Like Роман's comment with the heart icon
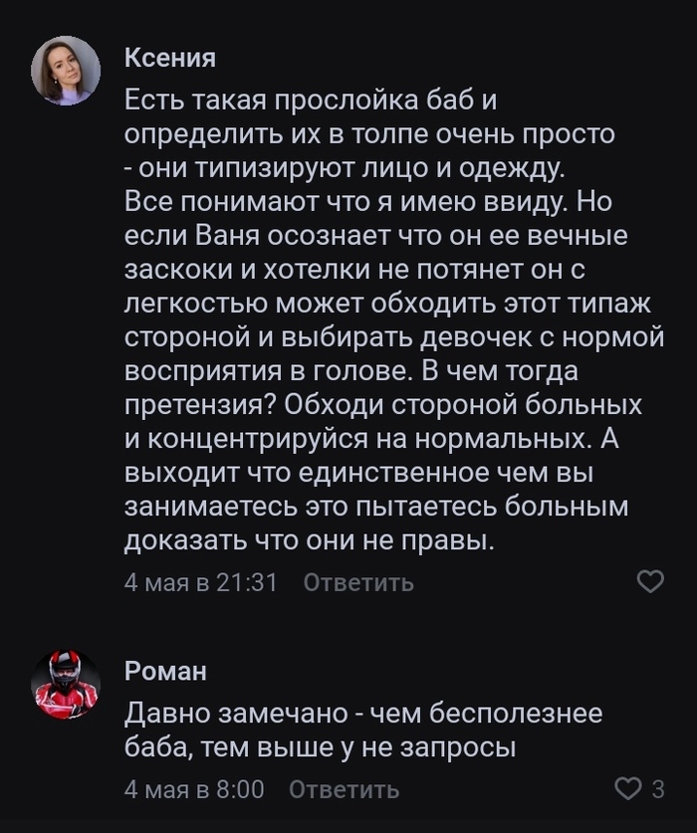The width and height of the screenshot is (697, 833). [628, 789]
